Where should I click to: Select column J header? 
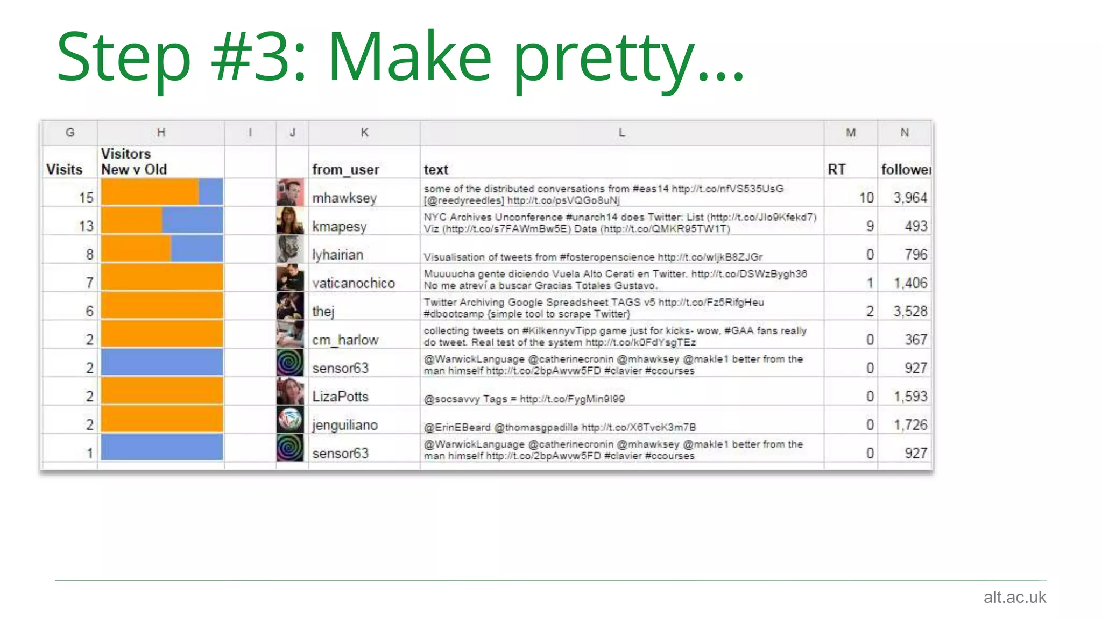pos(292,133)
